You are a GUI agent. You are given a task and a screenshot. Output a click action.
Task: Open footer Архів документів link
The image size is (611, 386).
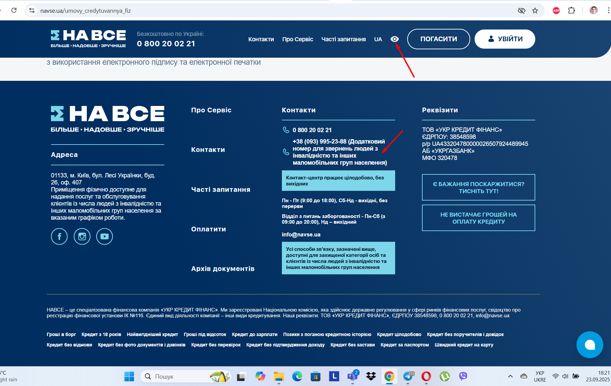(x=223, y=269)
